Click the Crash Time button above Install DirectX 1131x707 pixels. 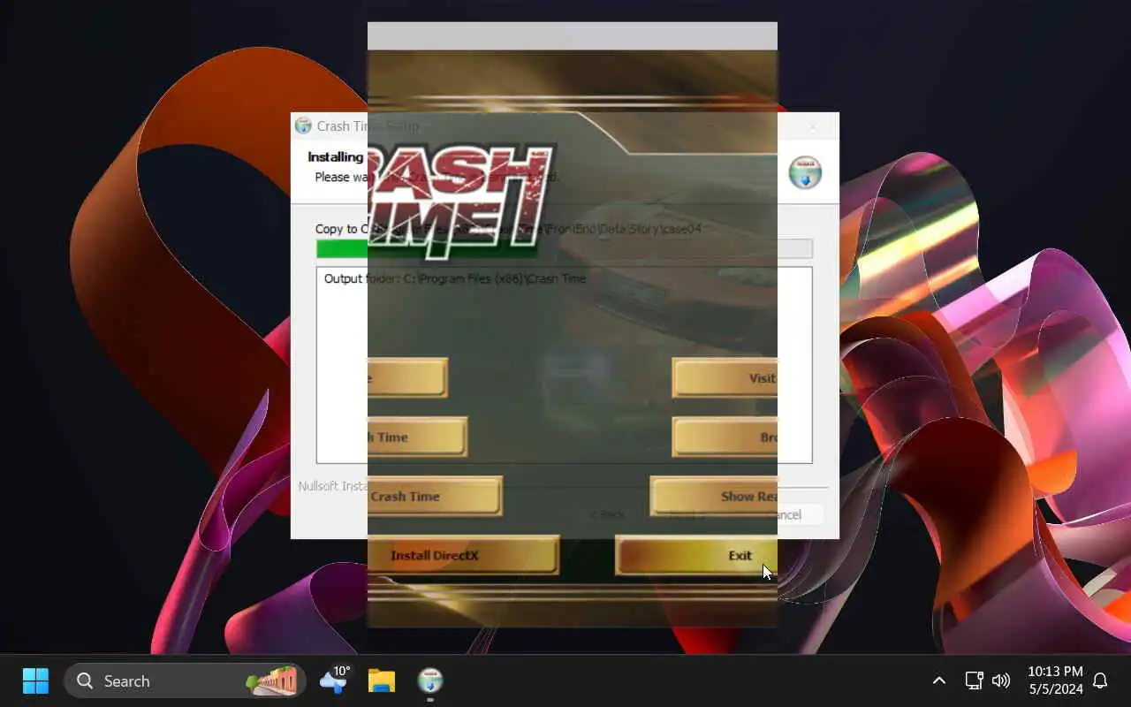pyautogui.click(x=435, y=496)
